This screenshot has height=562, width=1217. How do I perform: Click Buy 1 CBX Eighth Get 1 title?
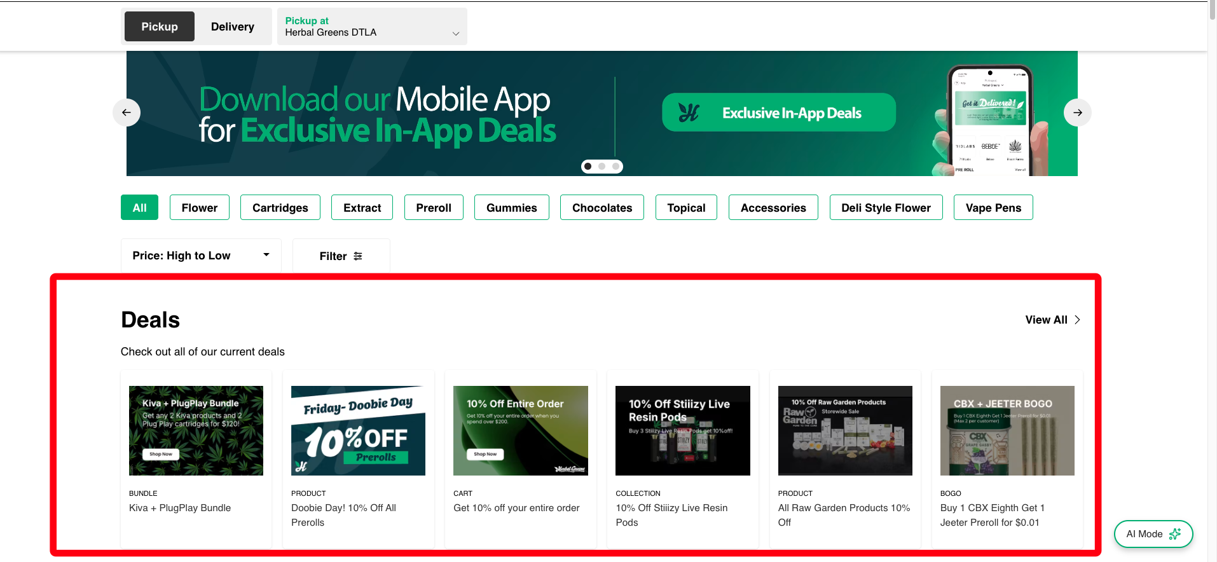993,515
